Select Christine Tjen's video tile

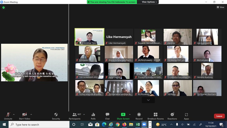coord(89,37)
